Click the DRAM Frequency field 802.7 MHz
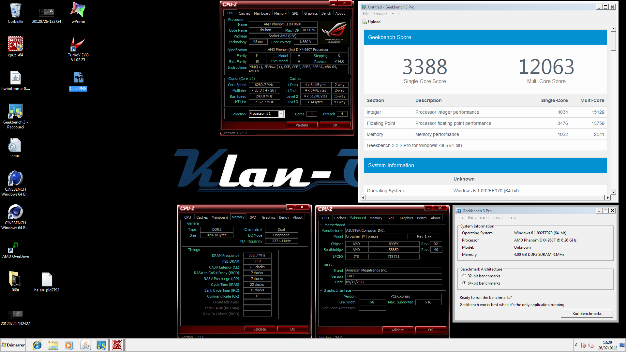626x352 pixels. (x=257, y=256)
